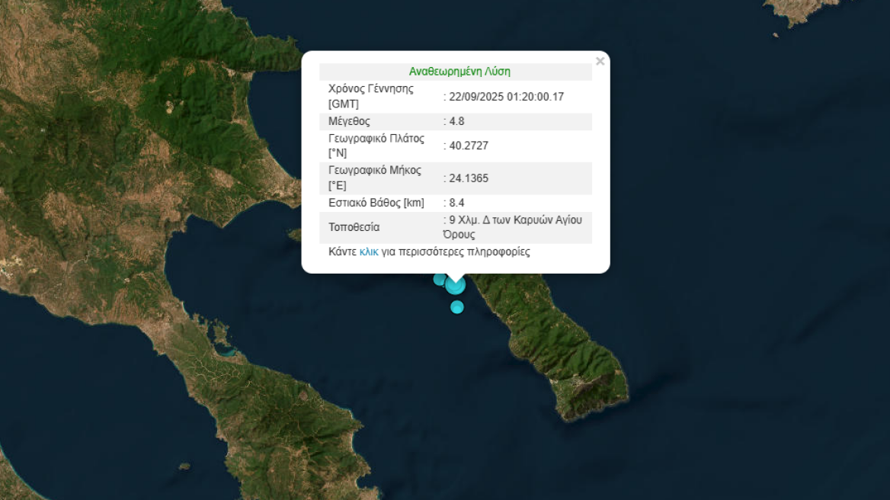Click the longitude value 24.1365
The width and height of the screenshot is (890, 500).
click(x=469, y=178)
